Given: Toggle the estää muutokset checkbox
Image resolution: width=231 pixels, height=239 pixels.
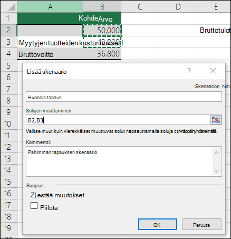Looking at the screenshot, I should point(33,195).
